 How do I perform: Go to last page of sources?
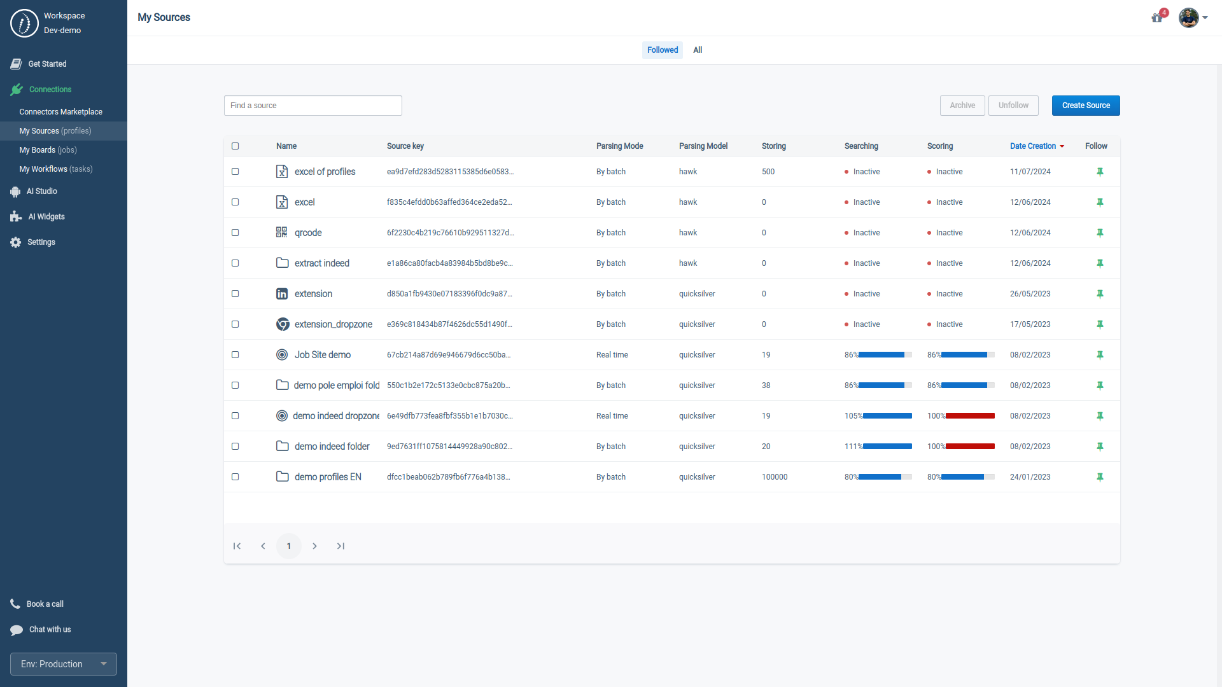pyautogui.click(x=341, y=546)
